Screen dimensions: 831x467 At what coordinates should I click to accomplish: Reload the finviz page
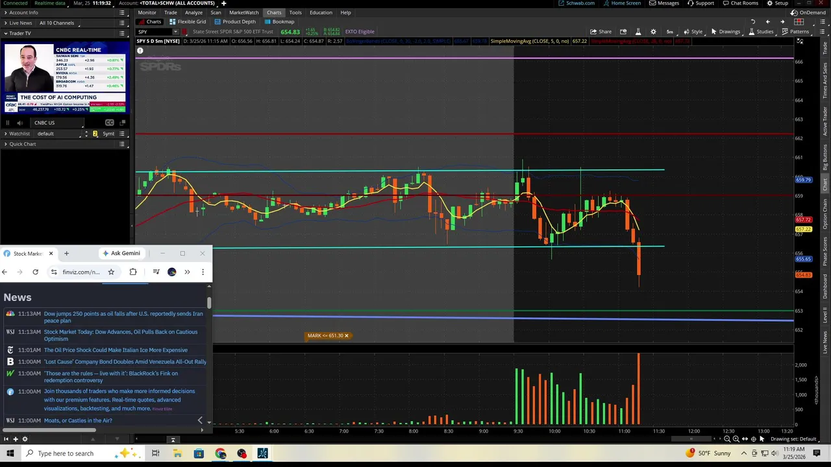pos(36,272)
